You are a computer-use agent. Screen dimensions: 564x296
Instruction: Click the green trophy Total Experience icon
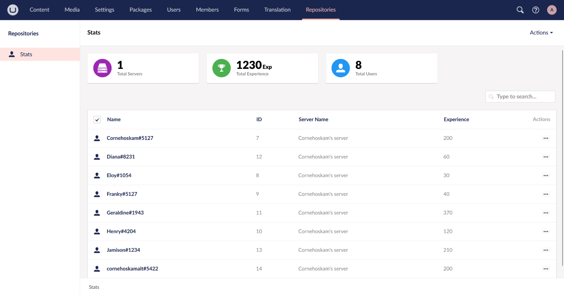[x=221, y=68]
